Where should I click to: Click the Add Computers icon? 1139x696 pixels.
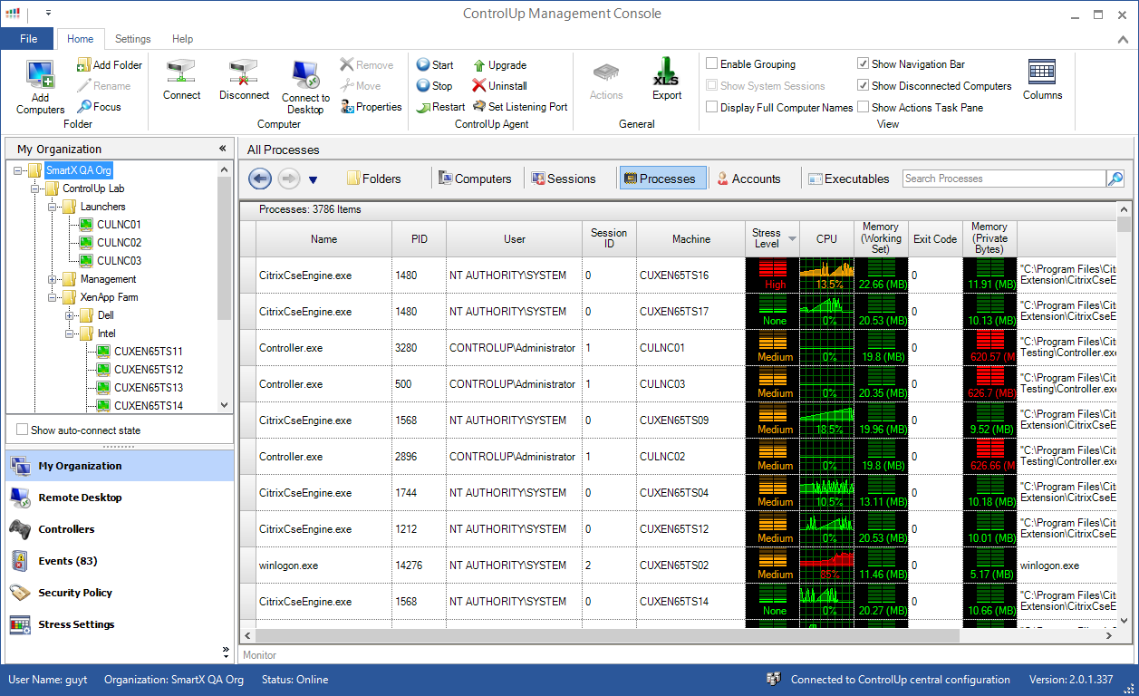point(40,87)
